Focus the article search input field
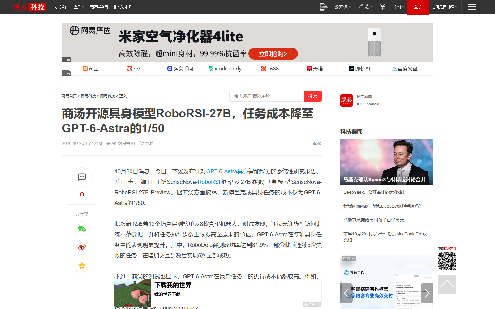495x309 pixels. coord(267,96)
